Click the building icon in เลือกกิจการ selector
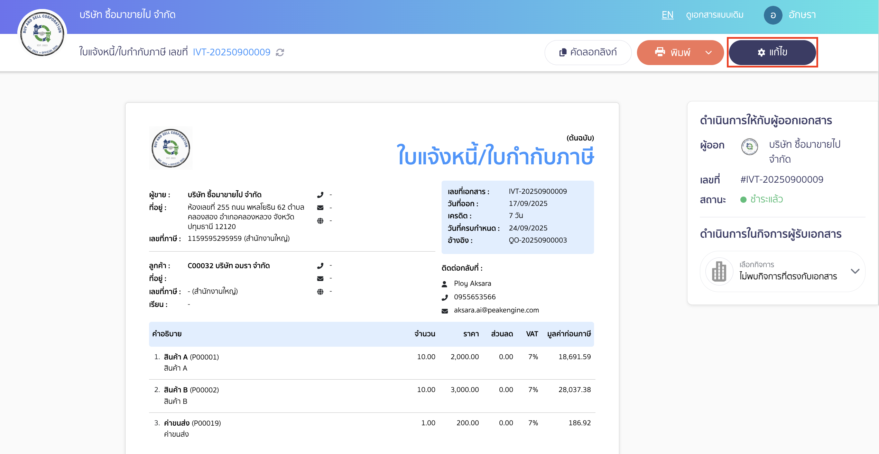 click(719, 272)
